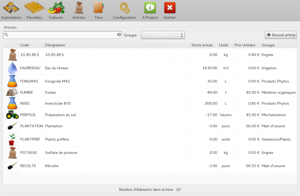Select the Fongicide M41 designation
This screenshot has width=300, height=196.
coord(57,81)
